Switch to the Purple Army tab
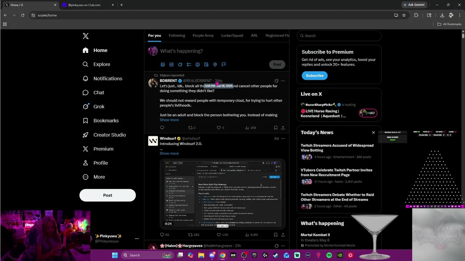 tap(203, 36)
